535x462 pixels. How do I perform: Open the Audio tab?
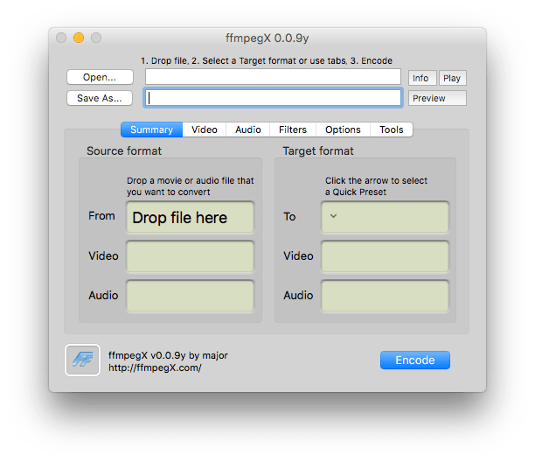(248, 129)
